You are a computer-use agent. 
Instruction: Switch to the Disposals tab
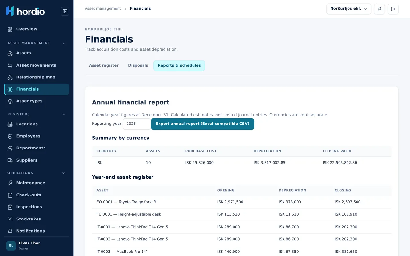click(138, 66)
